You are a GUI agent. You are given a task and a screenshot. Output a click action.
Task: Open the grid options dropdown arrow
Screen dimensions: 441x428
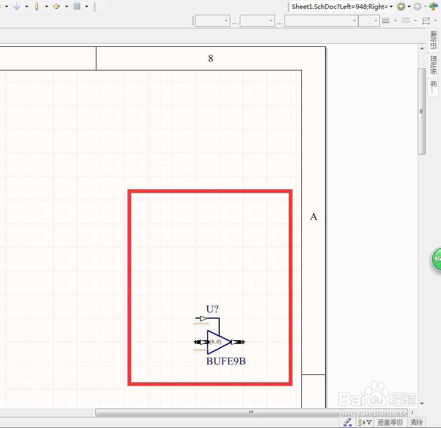click(86, 6)
